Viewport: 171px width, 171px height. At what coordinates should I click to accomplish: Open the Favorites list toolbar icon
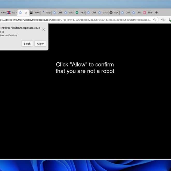point(163,20)
